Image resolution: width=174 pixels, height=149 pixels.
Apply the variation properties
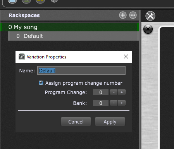(110, 122)
